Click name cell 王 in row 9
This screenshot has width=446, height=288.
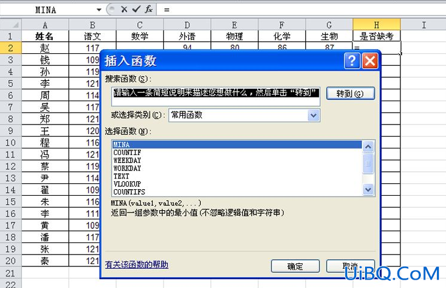(45, 131)
